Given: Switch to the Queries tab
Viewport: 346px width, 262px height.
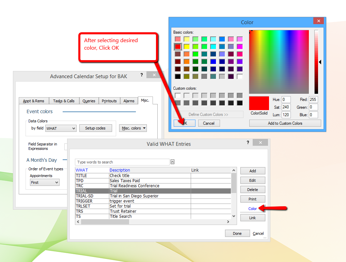Looking at the screenshot, I should pos(89,101).
